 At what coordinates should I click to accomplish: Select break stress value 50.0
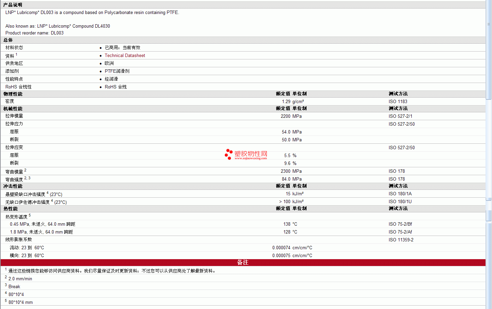pos(286,140)
